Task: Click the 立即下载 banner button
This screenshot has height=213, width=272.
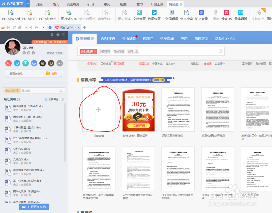Action: (x=159, y=80)
